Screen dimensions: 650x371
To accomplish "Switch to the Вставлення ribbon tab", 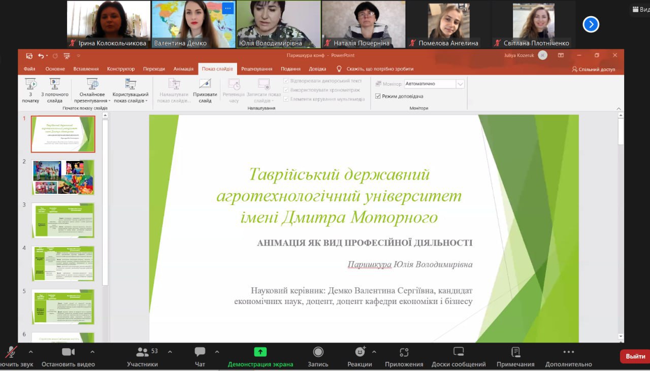I will click(x=86, y=69).
